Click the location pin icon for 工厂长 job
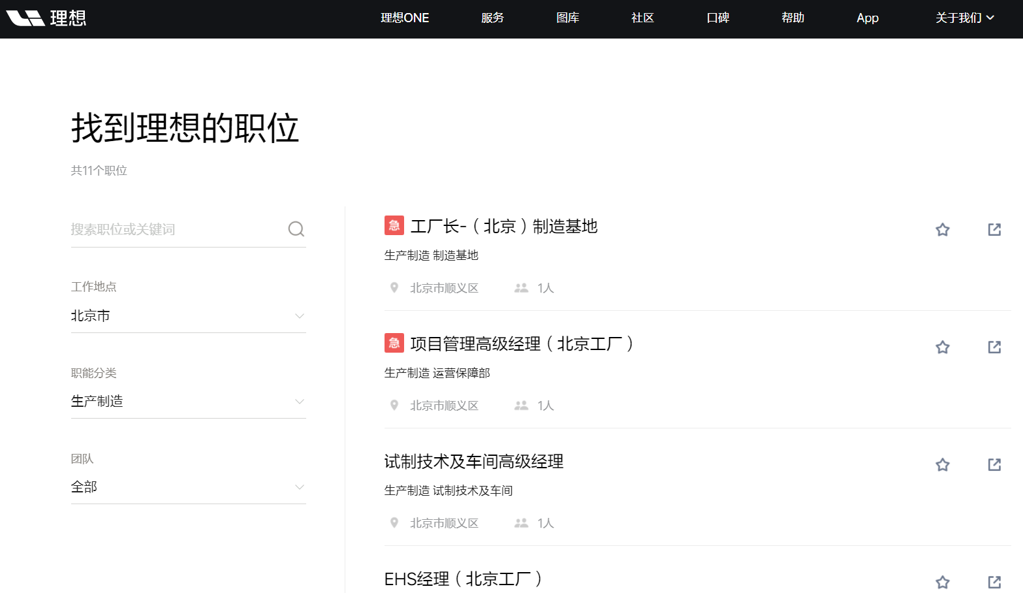The image size is (1023, 593). tap(394, 288)
